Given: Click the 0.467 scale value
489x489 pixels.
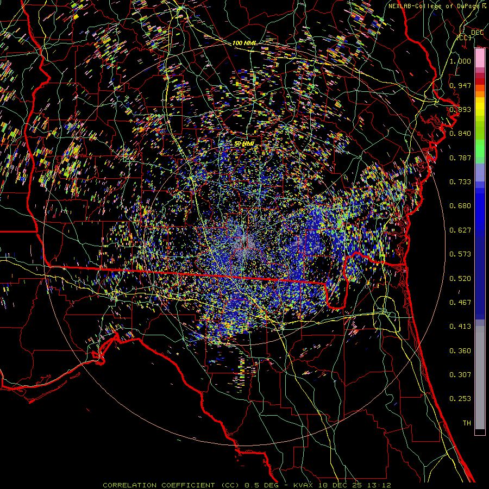Looking at the screenshot, I should [x=460, y=302].
